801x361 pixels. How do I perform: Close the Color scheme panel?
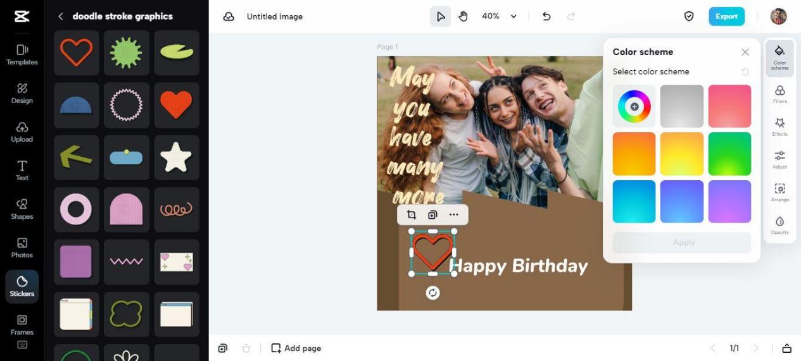(x=745, y=52)
